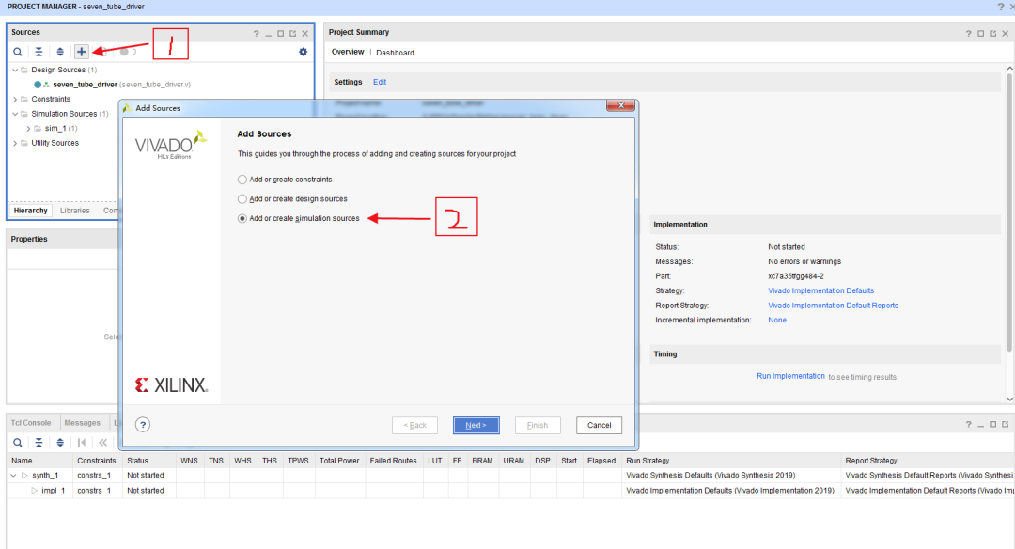Open Sources panel settings gear

point(303,52)
